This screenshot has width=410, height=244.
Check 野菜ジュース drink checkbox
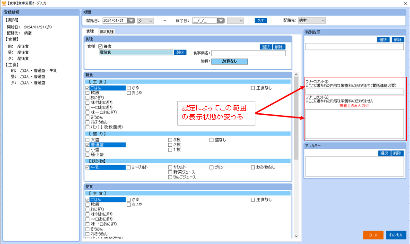click(x=170, y=172)
